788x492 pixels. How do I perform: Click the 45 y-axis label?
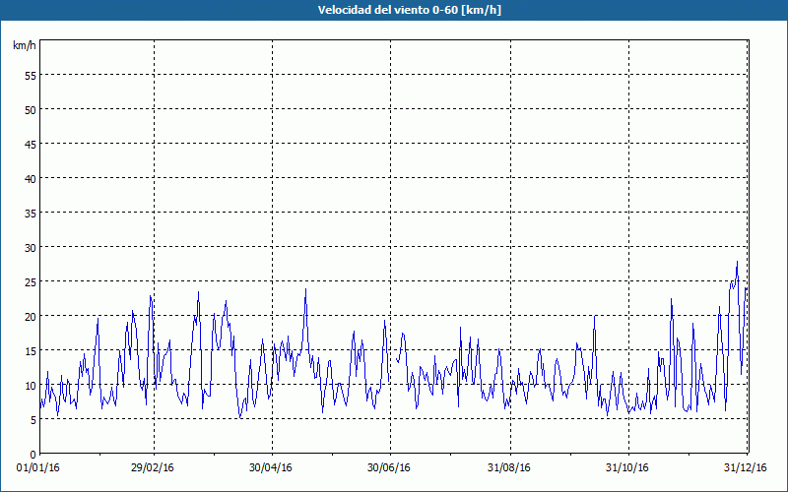[31, 145]
